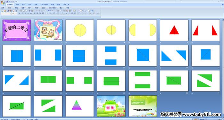Open the font name combo box

coord(6,13)
